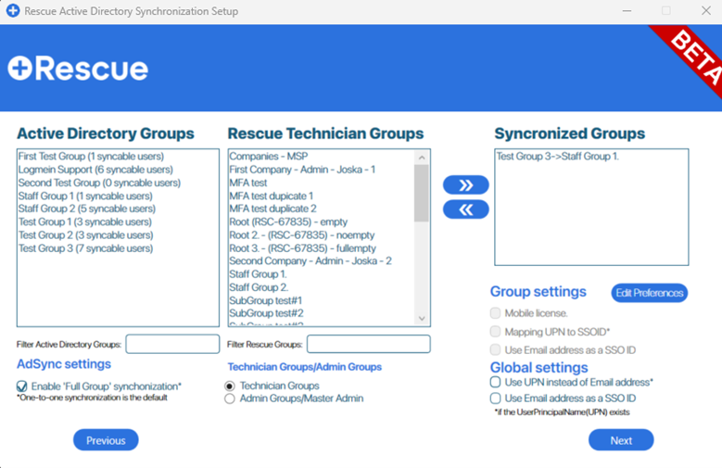Check global Use Email address as SSO ID
722x468 pixels.
[496, 398]
